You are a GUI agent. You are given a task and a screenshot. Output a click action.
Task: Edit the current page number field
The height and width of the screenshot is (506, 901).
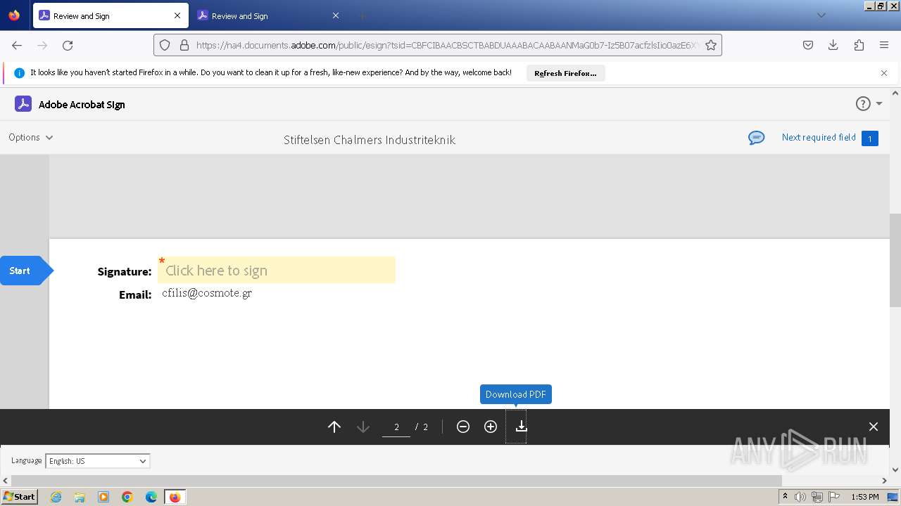click(396, 427)
